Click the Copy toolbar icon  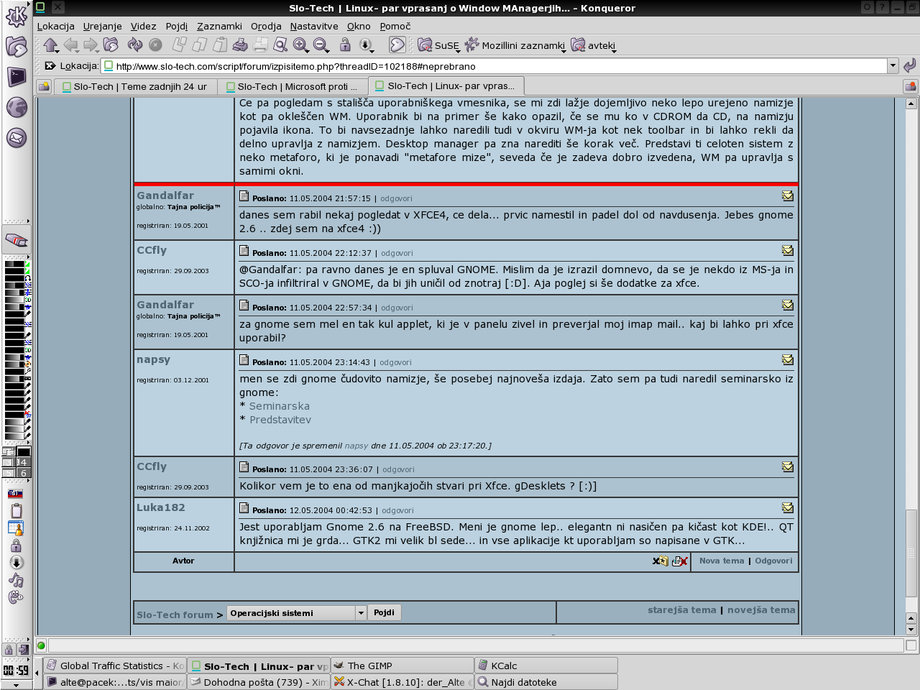(200, 45)
